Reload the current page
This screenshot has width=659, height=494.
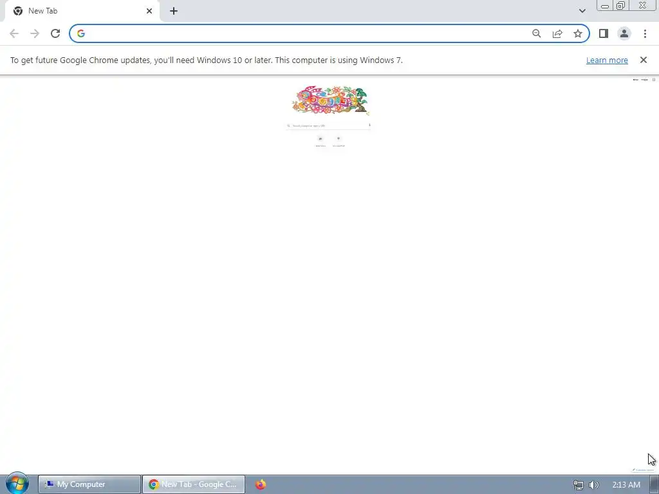pos(55,33)
